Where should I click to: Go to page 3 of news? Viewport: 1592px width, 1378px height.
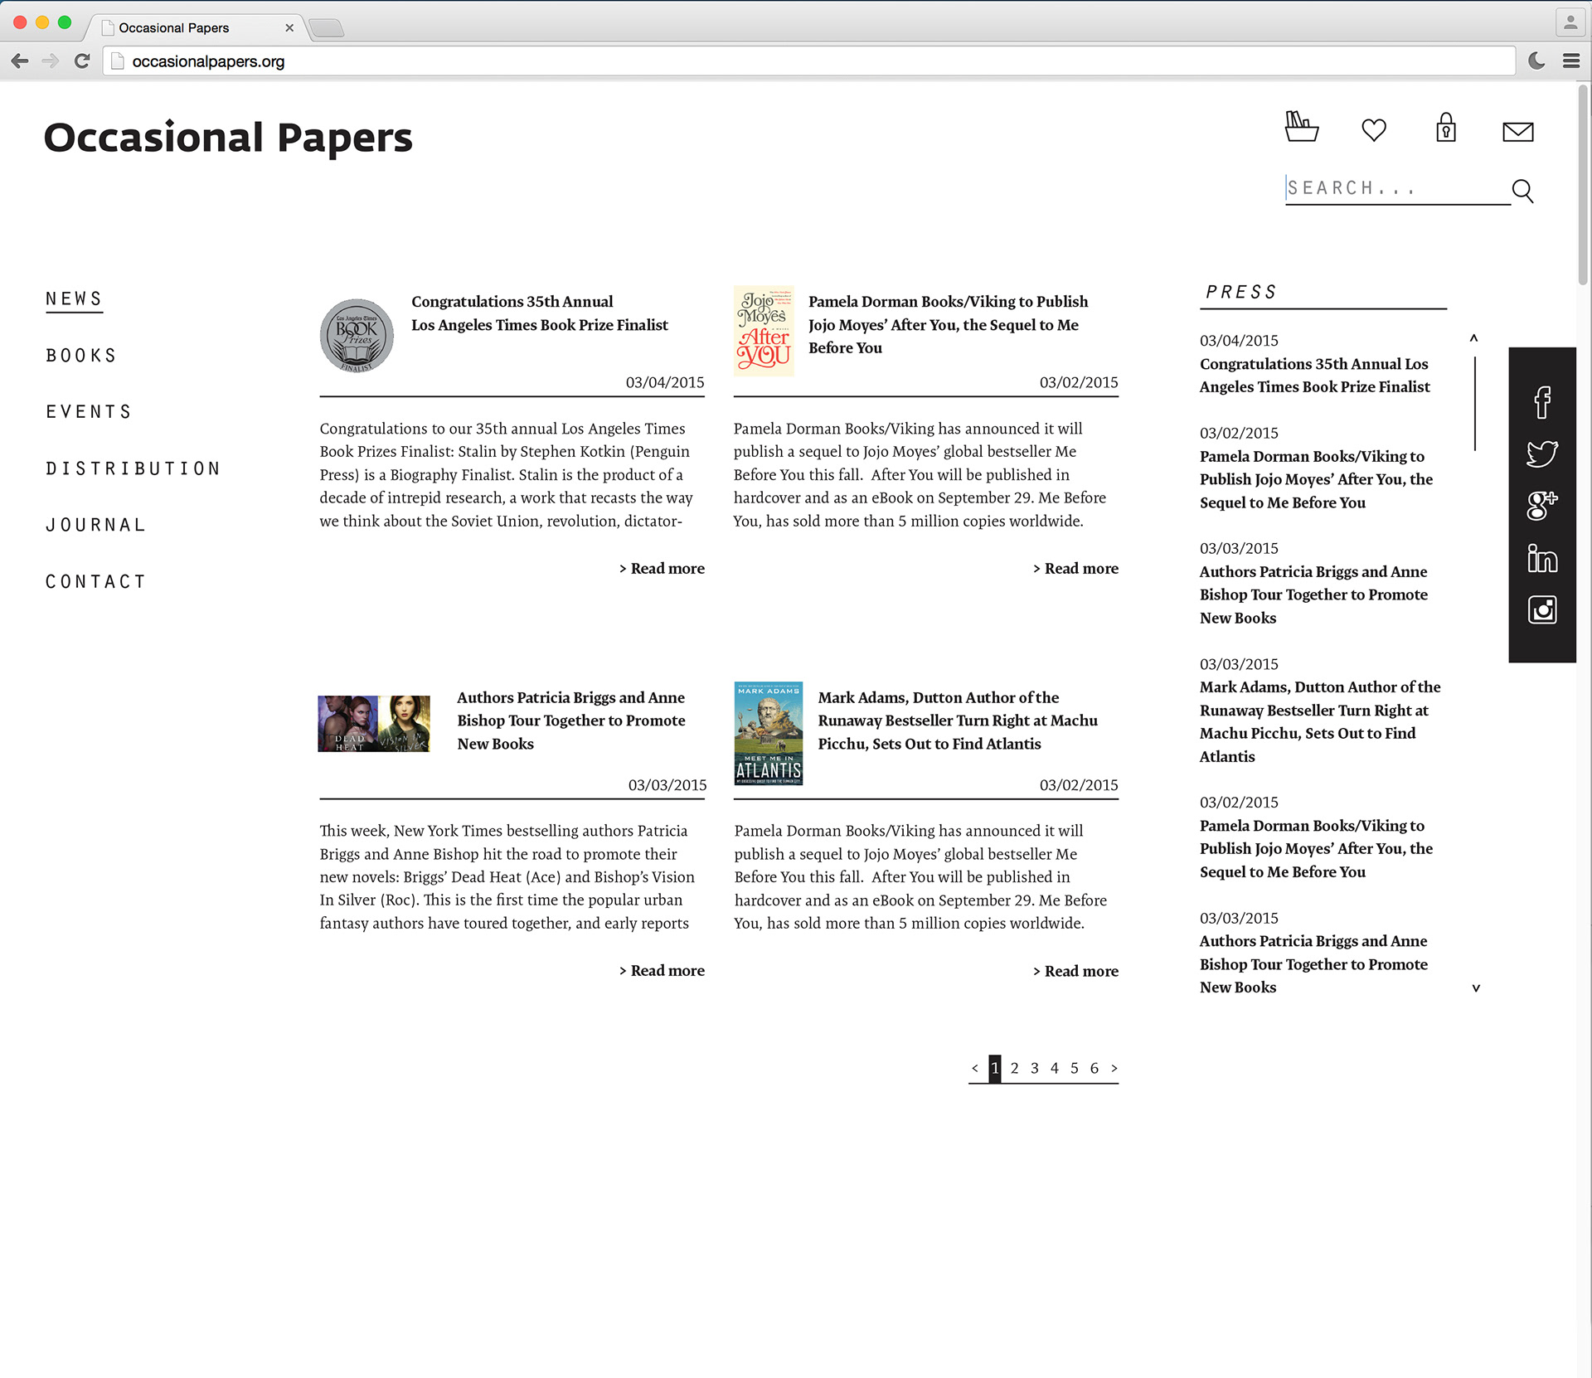[1034, 1068]
